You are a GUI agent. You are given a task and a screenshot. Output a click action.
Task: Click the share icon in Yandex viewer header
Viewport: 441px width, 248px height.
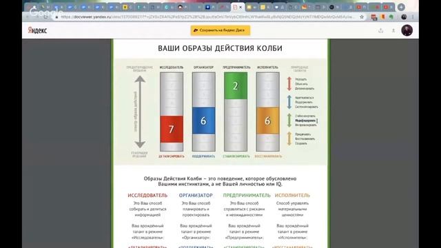tap(380, 30)
